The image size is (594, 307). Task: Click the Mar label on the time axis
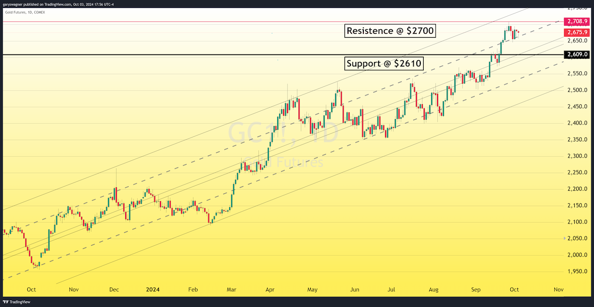232,290
